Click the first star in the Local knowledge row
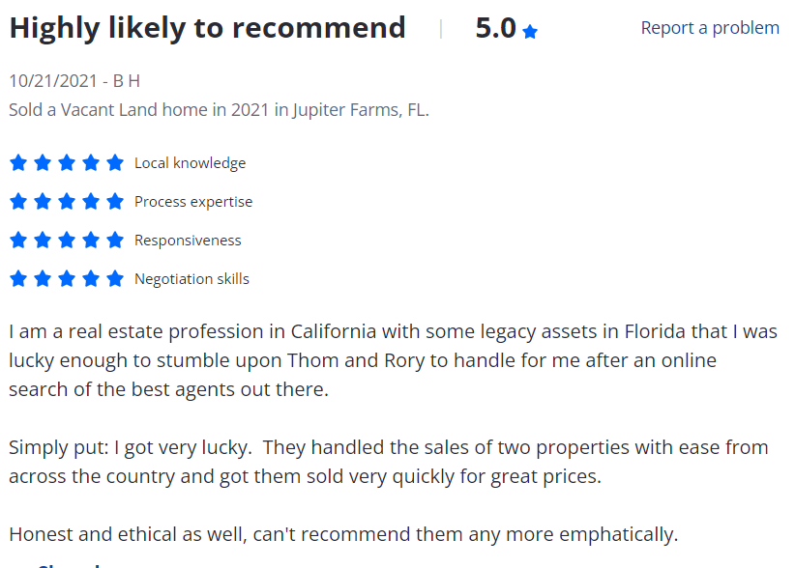This screenshot has width=795, height=568. click(18, 162)
